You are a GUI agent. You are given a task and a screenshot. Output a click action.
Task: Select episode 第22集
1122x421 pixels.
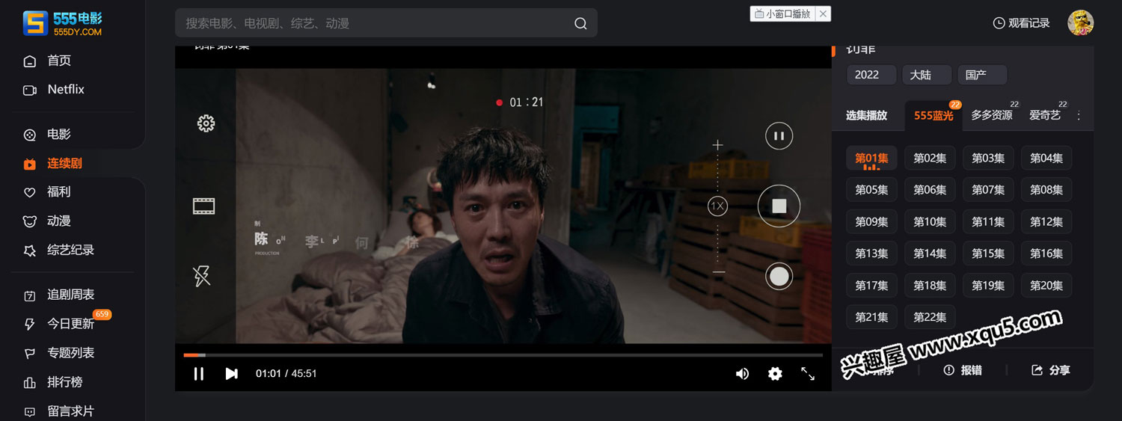click(x=930, y=317)
